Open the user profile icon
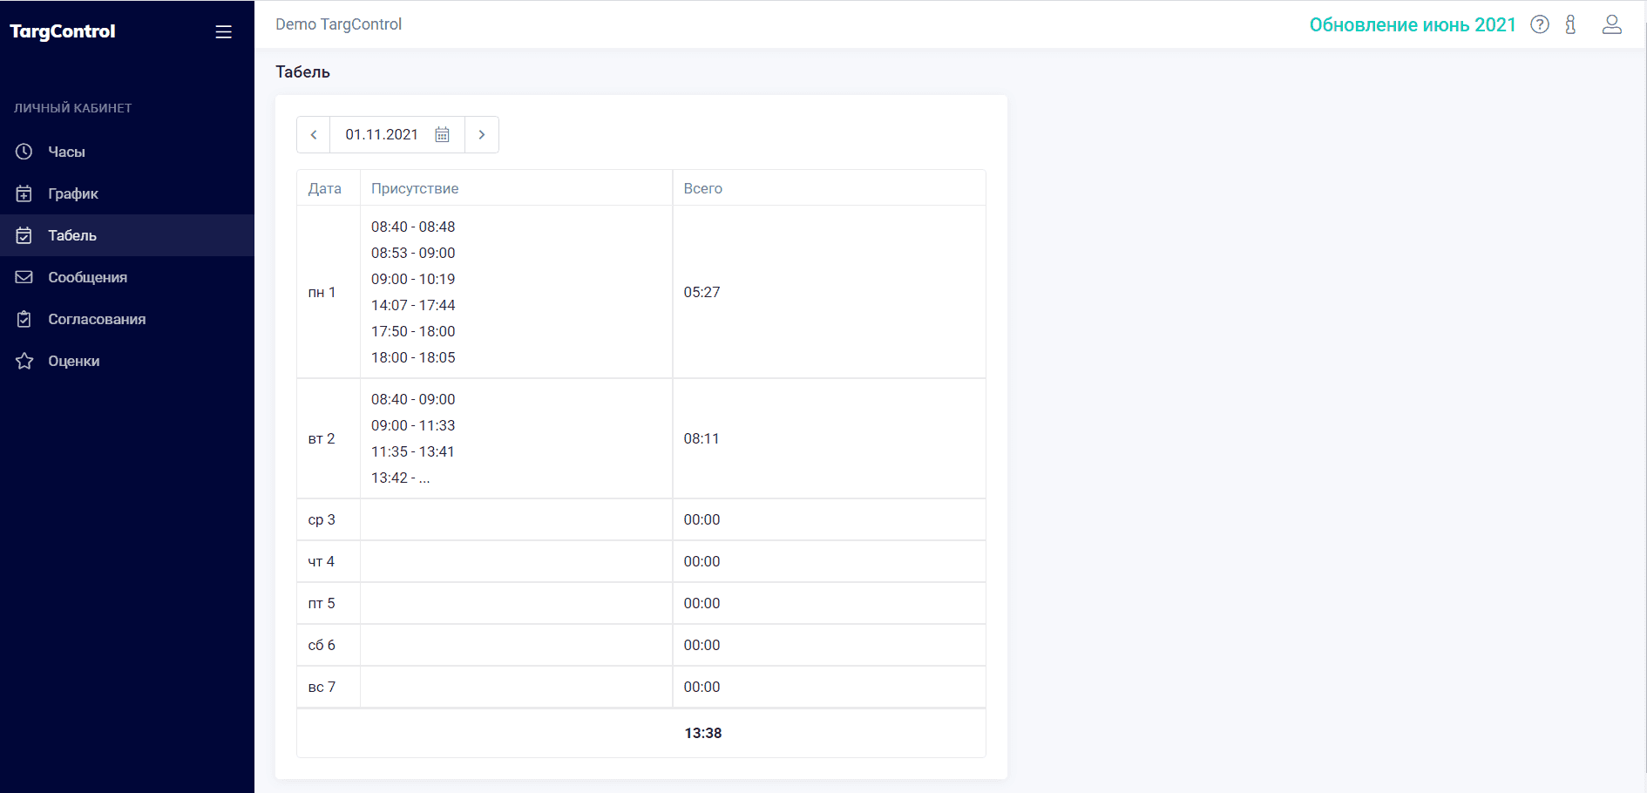This screenshot has height=793, width=1647. pos(1611,24)
